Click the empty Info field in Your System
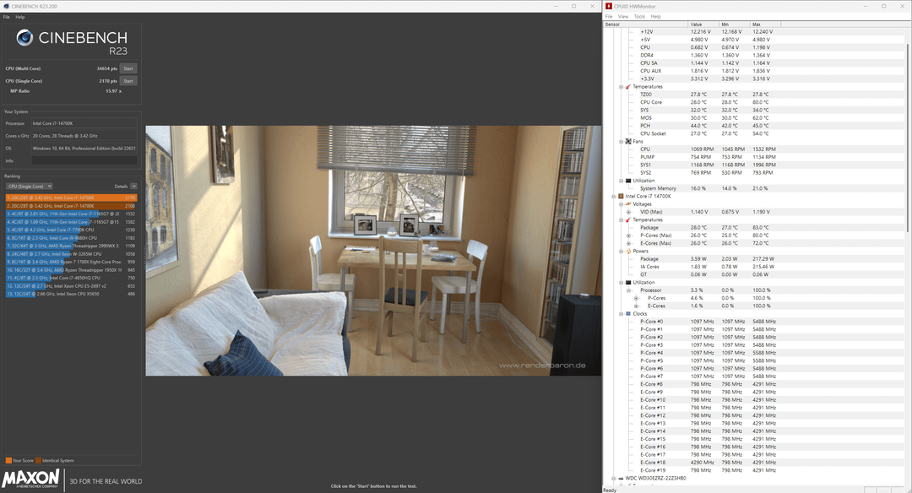Viewport: 912px width, 493px height. 84,160
